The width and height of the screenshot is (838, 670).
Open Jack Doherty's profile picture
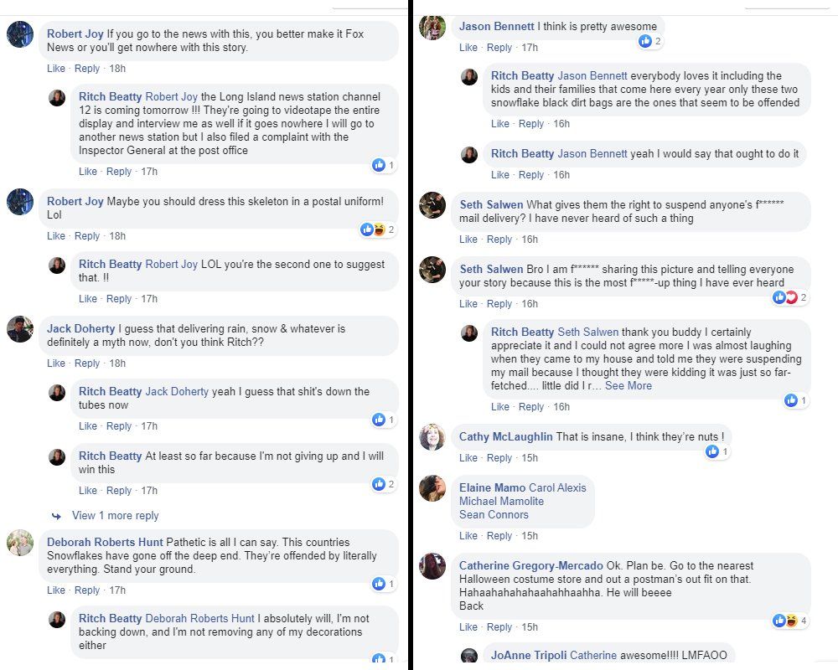click(20, 329)
